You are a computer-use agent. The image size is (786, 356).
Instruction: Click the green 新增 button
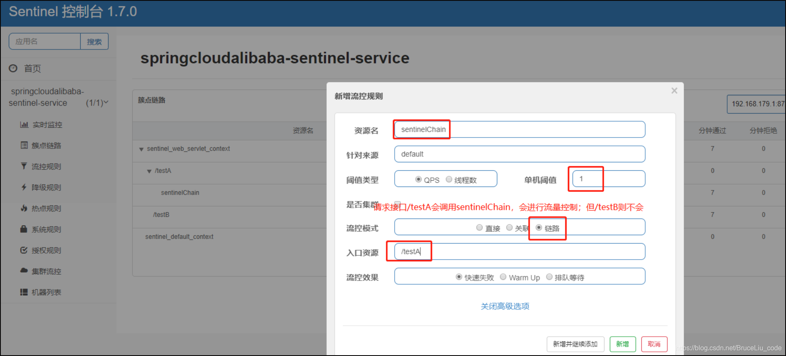622,344
